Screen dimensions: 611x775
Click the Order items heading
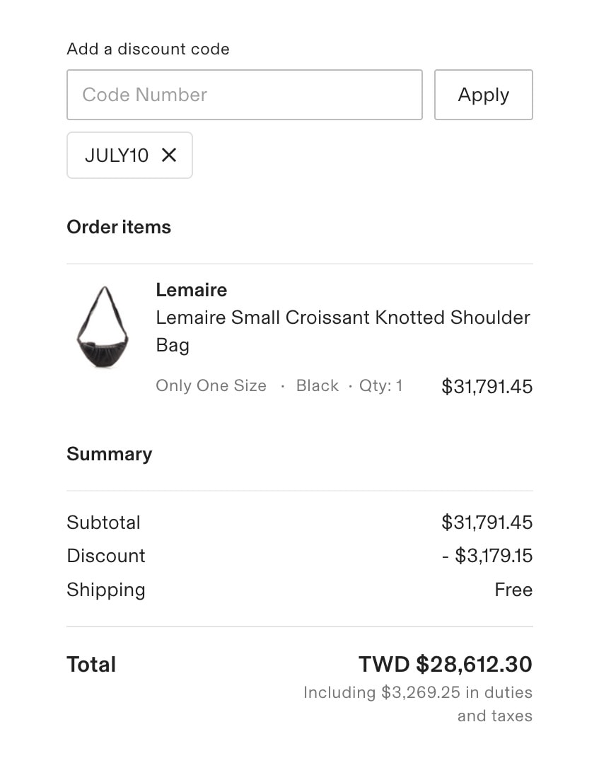tap(119, 227)
